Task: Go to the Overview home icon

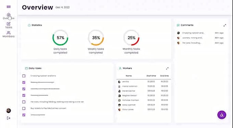Action: (x=9, y=15)
